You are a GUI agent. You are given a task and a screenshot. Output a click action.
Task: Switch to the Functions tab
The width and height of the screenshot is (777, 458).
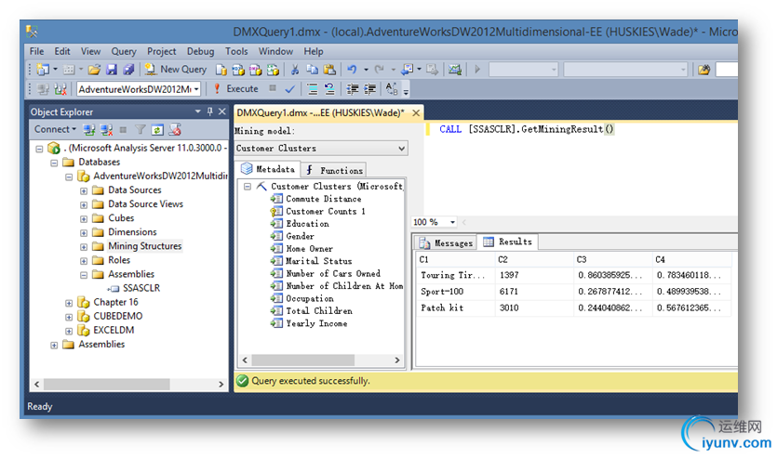pos(334,170)
